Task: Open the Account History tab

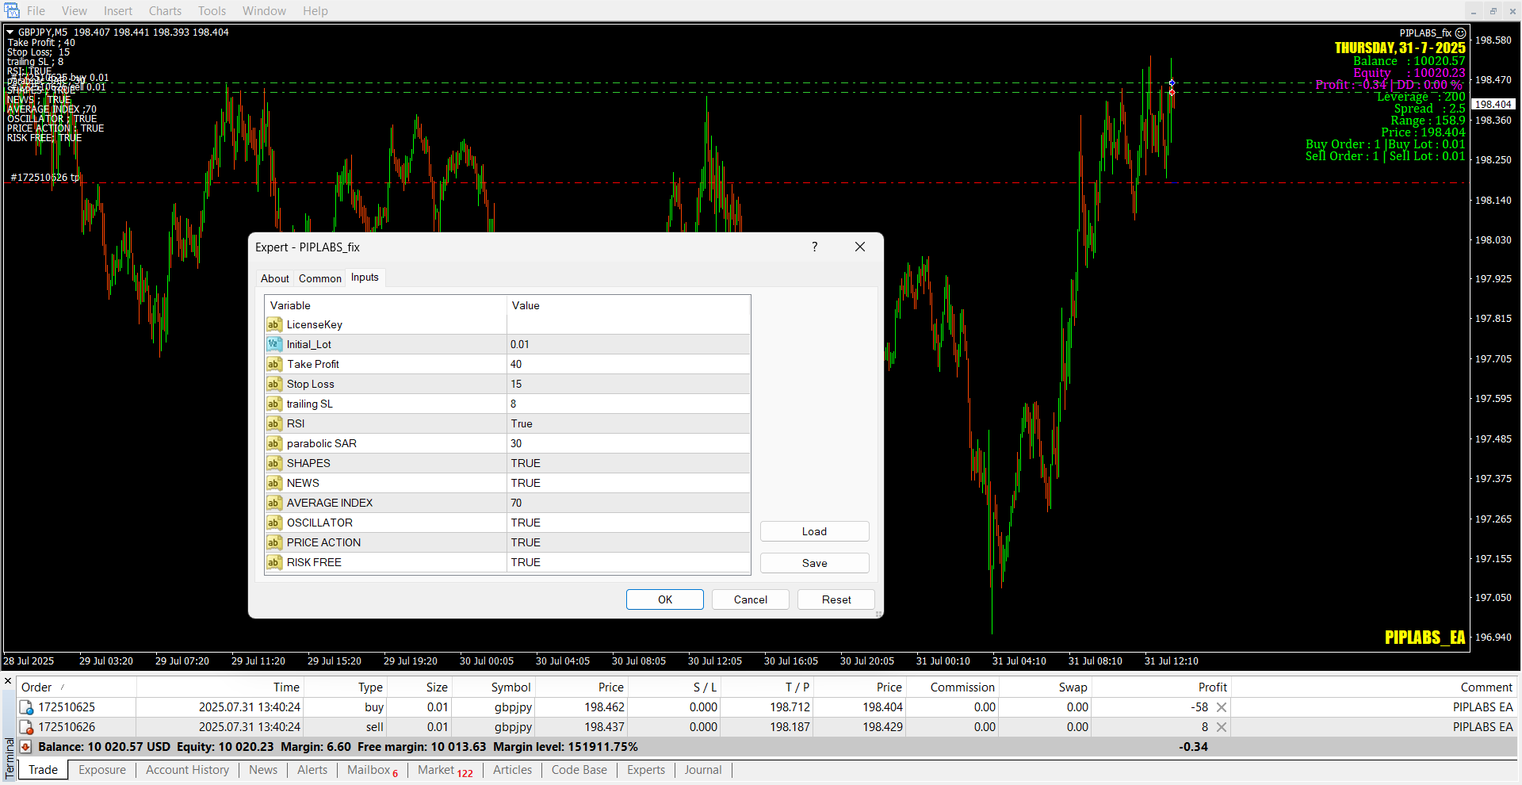Action: coord(187,770)
